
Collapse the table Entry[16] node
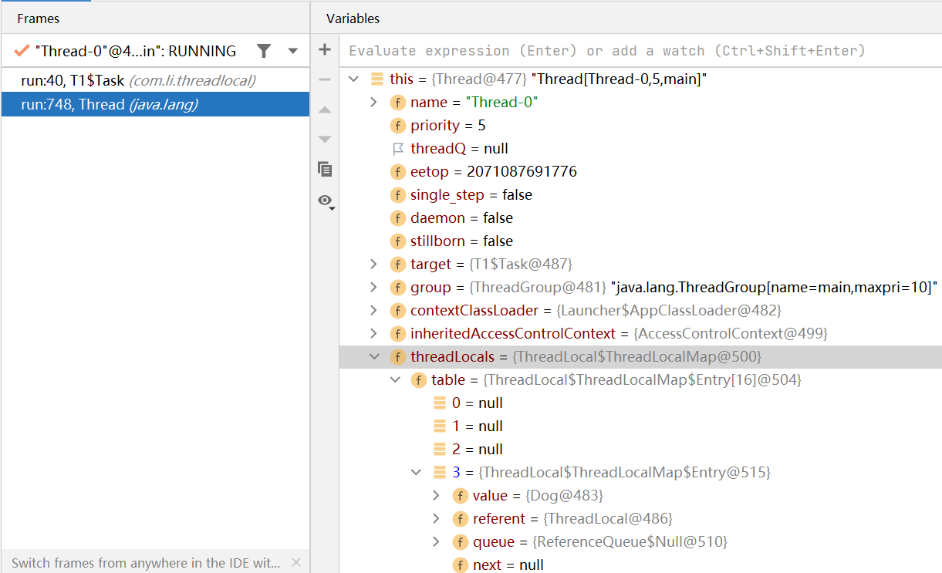[x=395, y=380]
